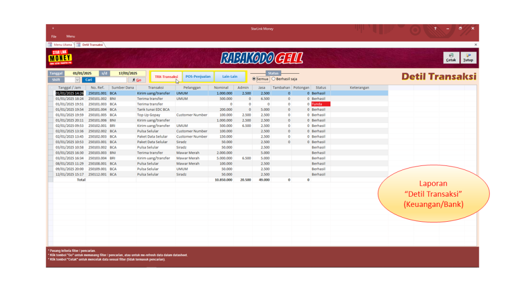
Task: Click Star Link Money logo
Action: coord(60,57)
